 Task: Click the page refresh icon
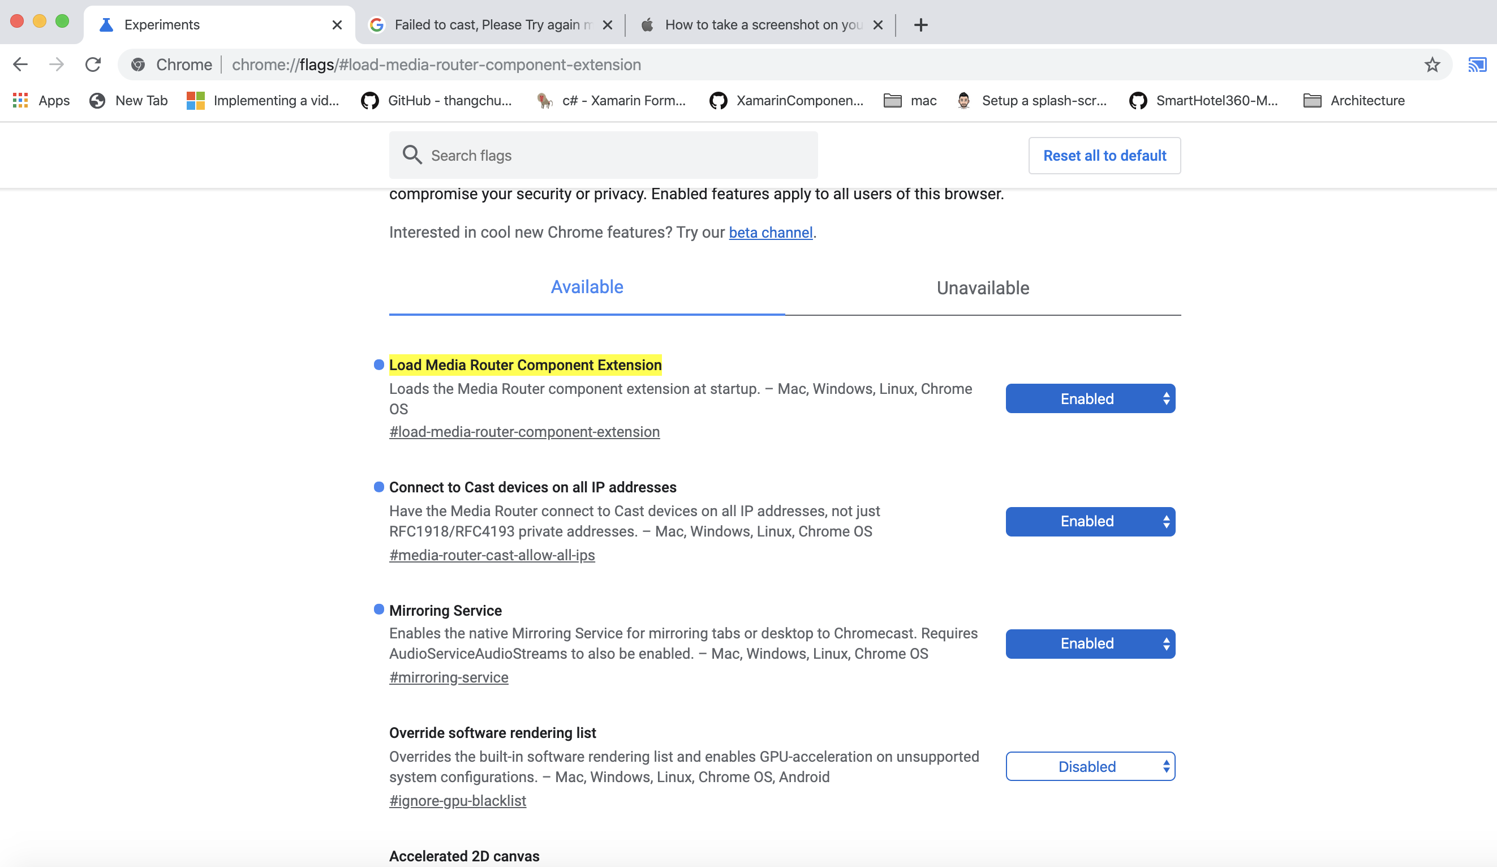(x=93, y=64)
